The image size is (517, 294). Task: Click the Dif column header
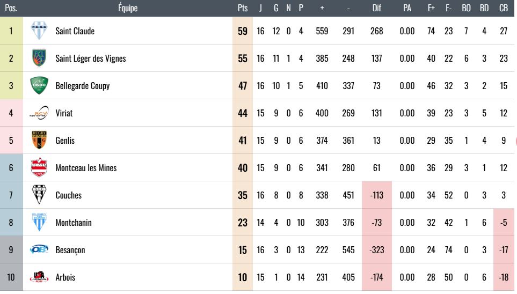tap(376, 8)
